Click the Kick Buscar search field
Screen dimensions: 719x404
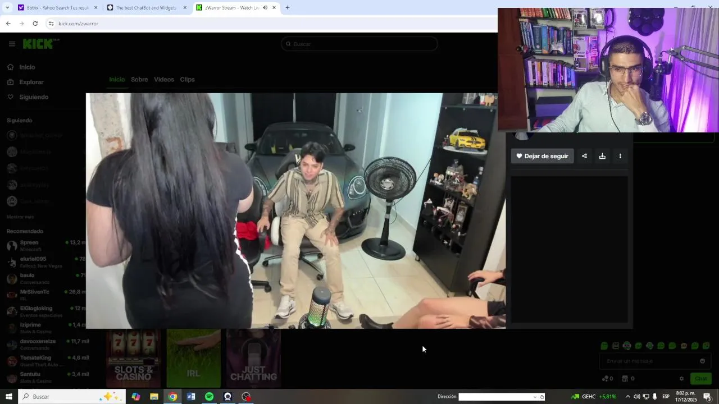coord(359,44)
